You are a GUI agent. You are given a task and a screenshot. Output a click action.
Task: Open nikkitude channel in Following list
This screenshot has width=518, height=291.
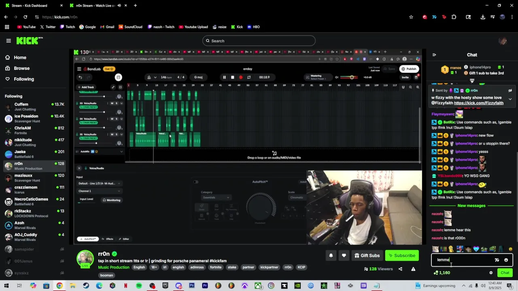[x=34, y=142]
